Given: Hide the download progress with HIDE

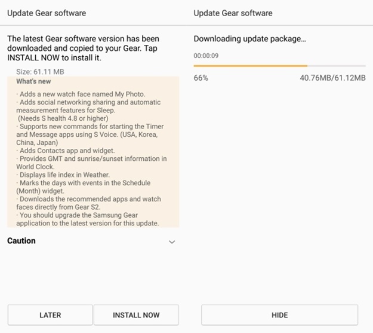Looking at the screenshot, I should click(279, 314).
